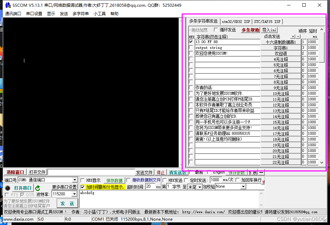The image size is (330, 225).
Task: Click the www.daxia.com status bar link
Action: click(19, 219)
